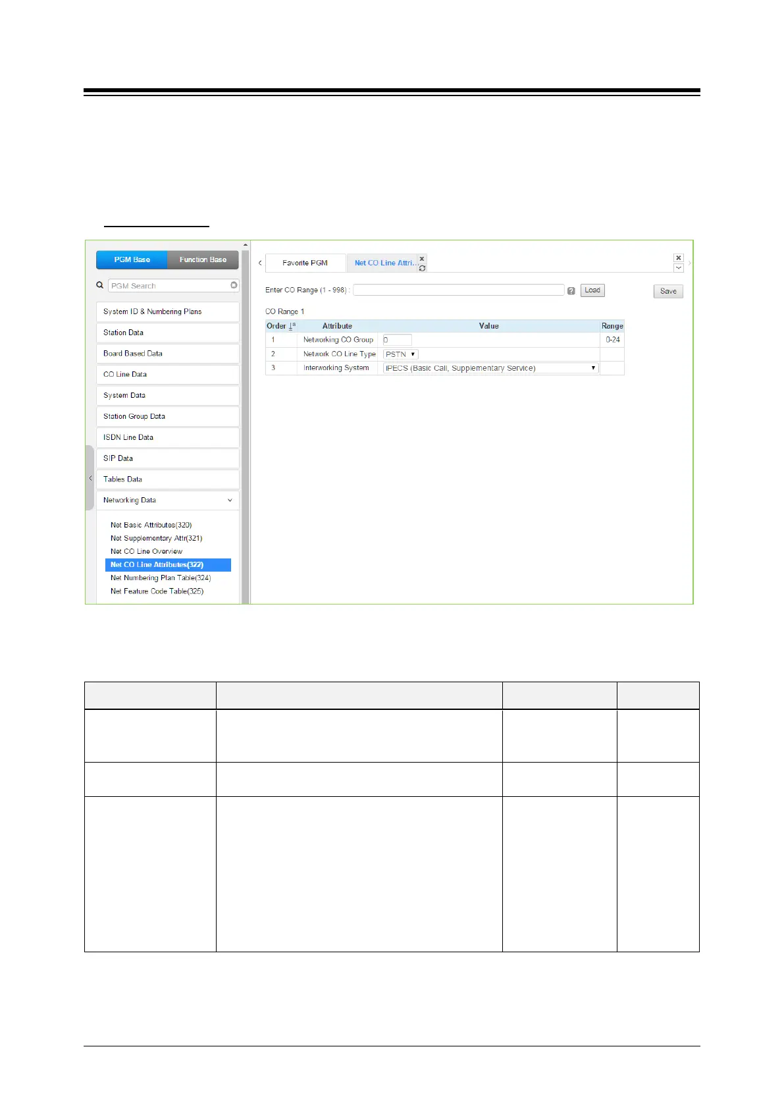Viewport: 784px width, 1109px height.
Task: Open the Interworking System dropdown
Action: point(490,368)
